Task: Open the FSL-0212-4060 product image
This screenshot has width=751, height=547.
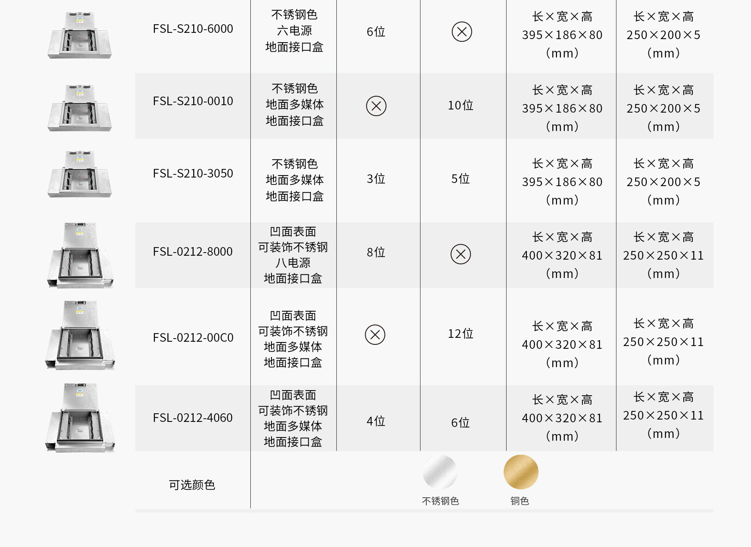Action: [x=80, y=418]
